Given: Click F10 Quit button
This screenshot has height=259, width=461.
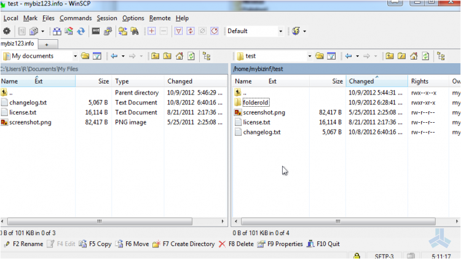Looking at the screenshot, I should 323,244.
